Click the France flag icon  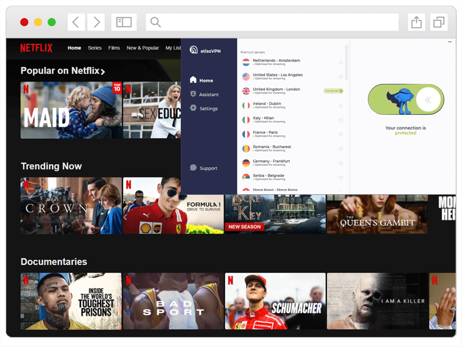(x=246, y=134)
